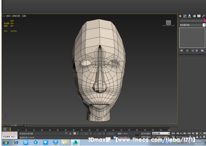
Task: Open the viewport shading label menu
Action: coord(19,16)
